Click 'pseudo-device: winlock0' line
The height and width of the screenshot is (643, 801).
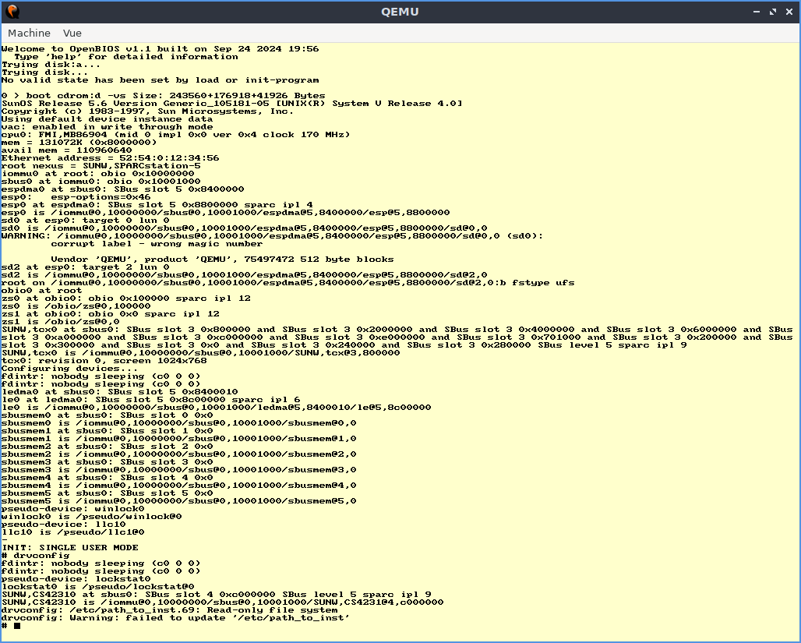pyautogui.click(x=73, y=509)
